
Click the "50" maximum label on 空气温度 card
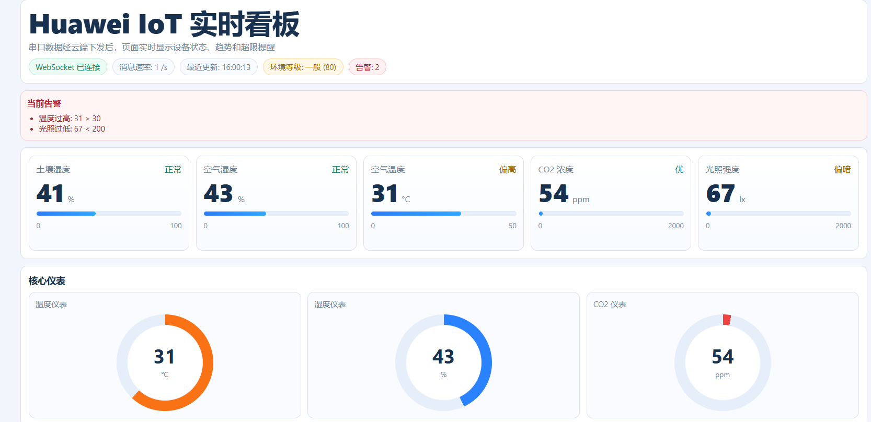(512, 226)
